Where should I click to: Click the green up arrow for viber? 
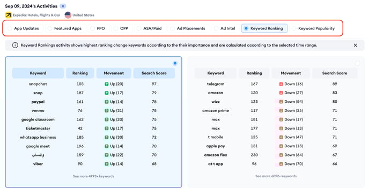point(107,164)
